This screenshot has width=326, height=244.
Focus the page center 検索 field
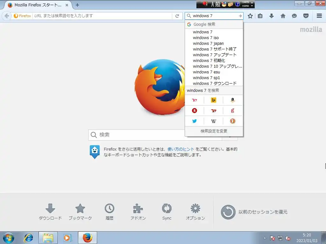coord(155,135)
